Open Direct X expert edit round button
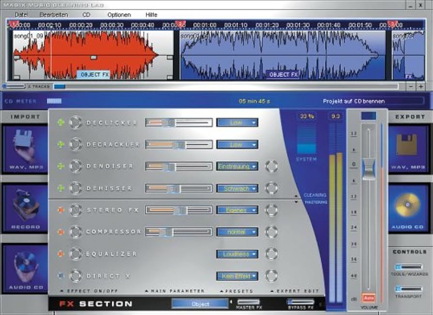Screen dimensions: 433x315 [x=271, y=275]
